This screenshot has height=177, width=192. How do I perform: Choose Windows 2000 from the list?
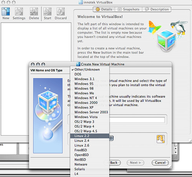(x=90, y=103)
